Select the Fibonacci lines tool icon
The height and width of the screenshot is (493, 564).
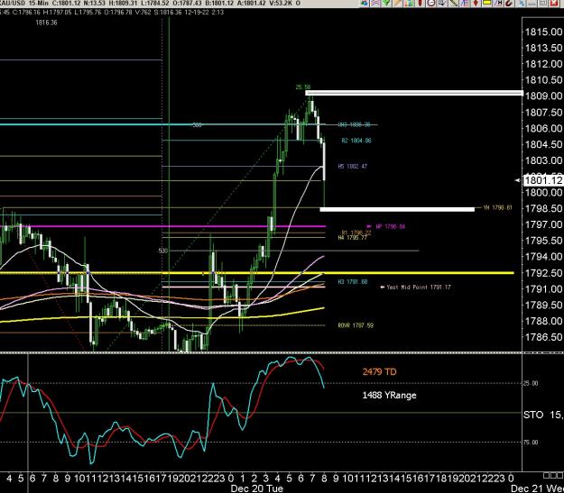pyautogui.click(x=465, y=3)
